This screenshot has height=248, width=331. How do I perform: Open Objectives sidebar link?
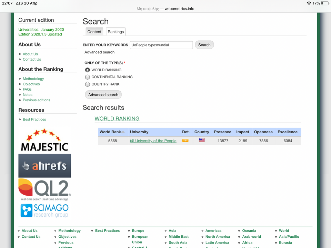click(x=31, y=84)
